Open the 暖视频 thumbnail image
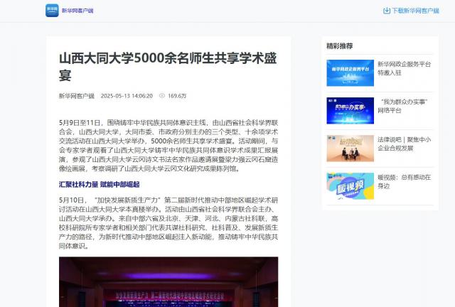This screenshot has height=307, width=455. coord(350,186)
